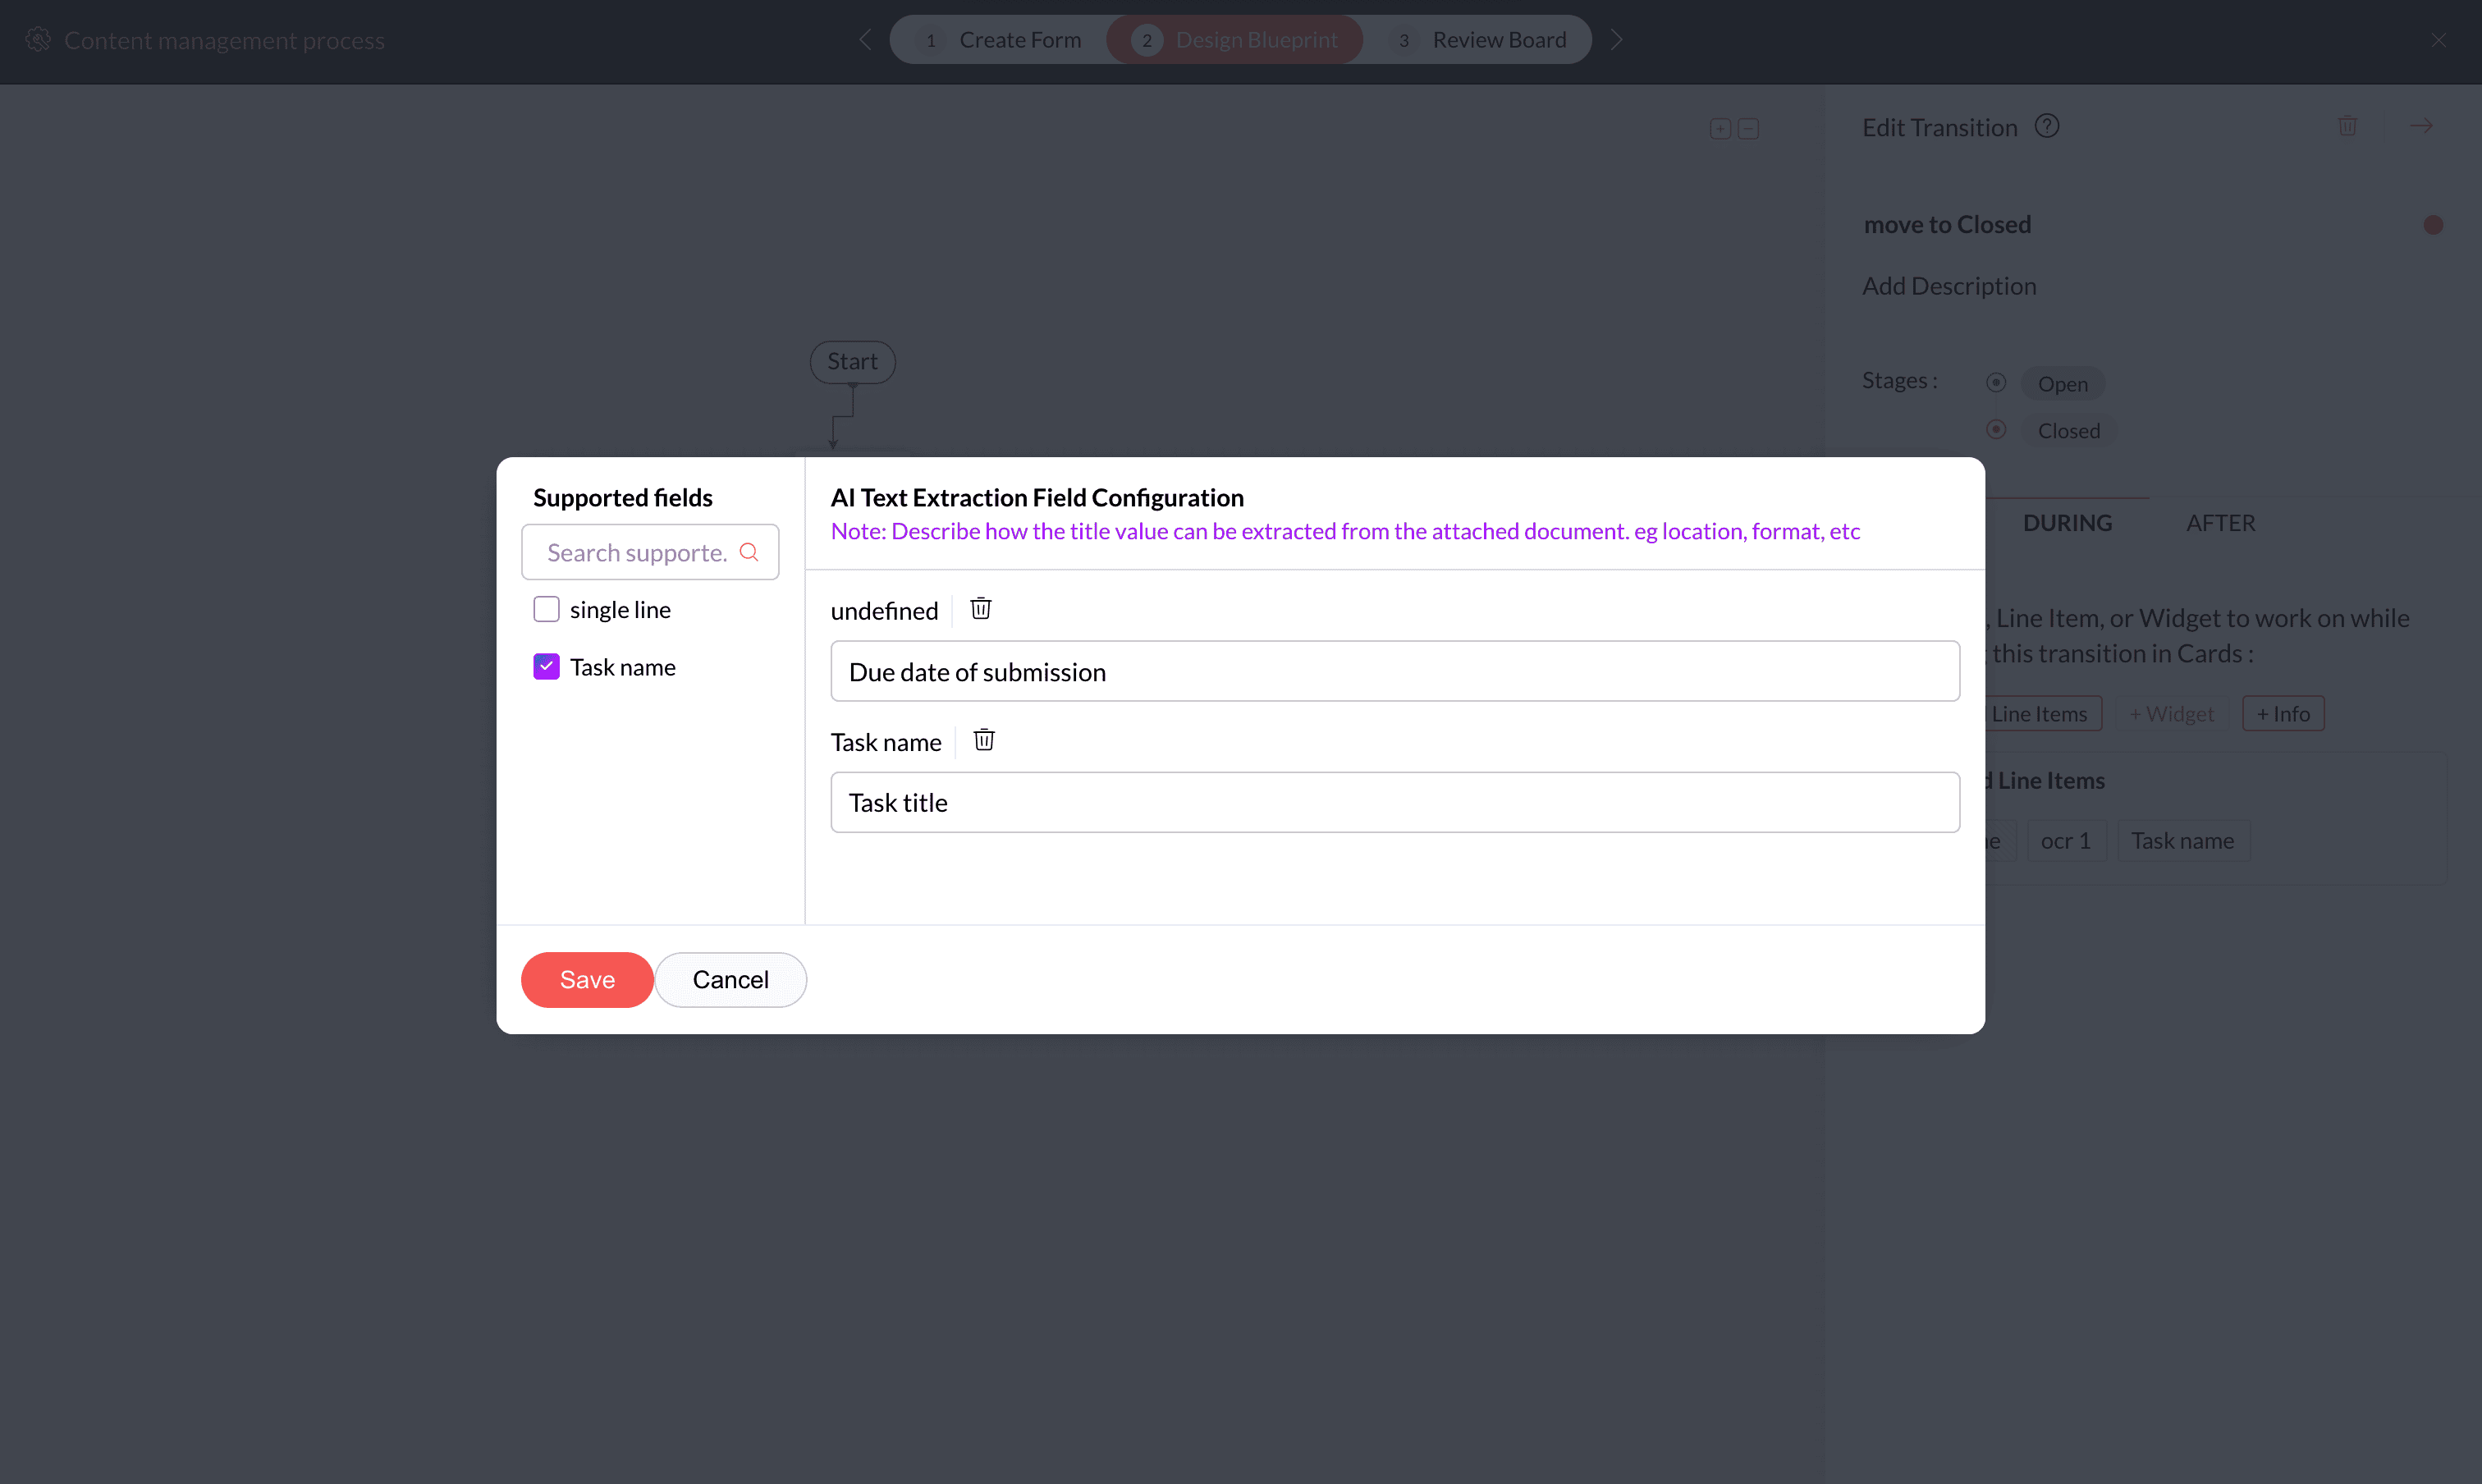The image size is (2482, 1484).
Task: Cancel the extraction configuration dialog
Action: [730, 979]
